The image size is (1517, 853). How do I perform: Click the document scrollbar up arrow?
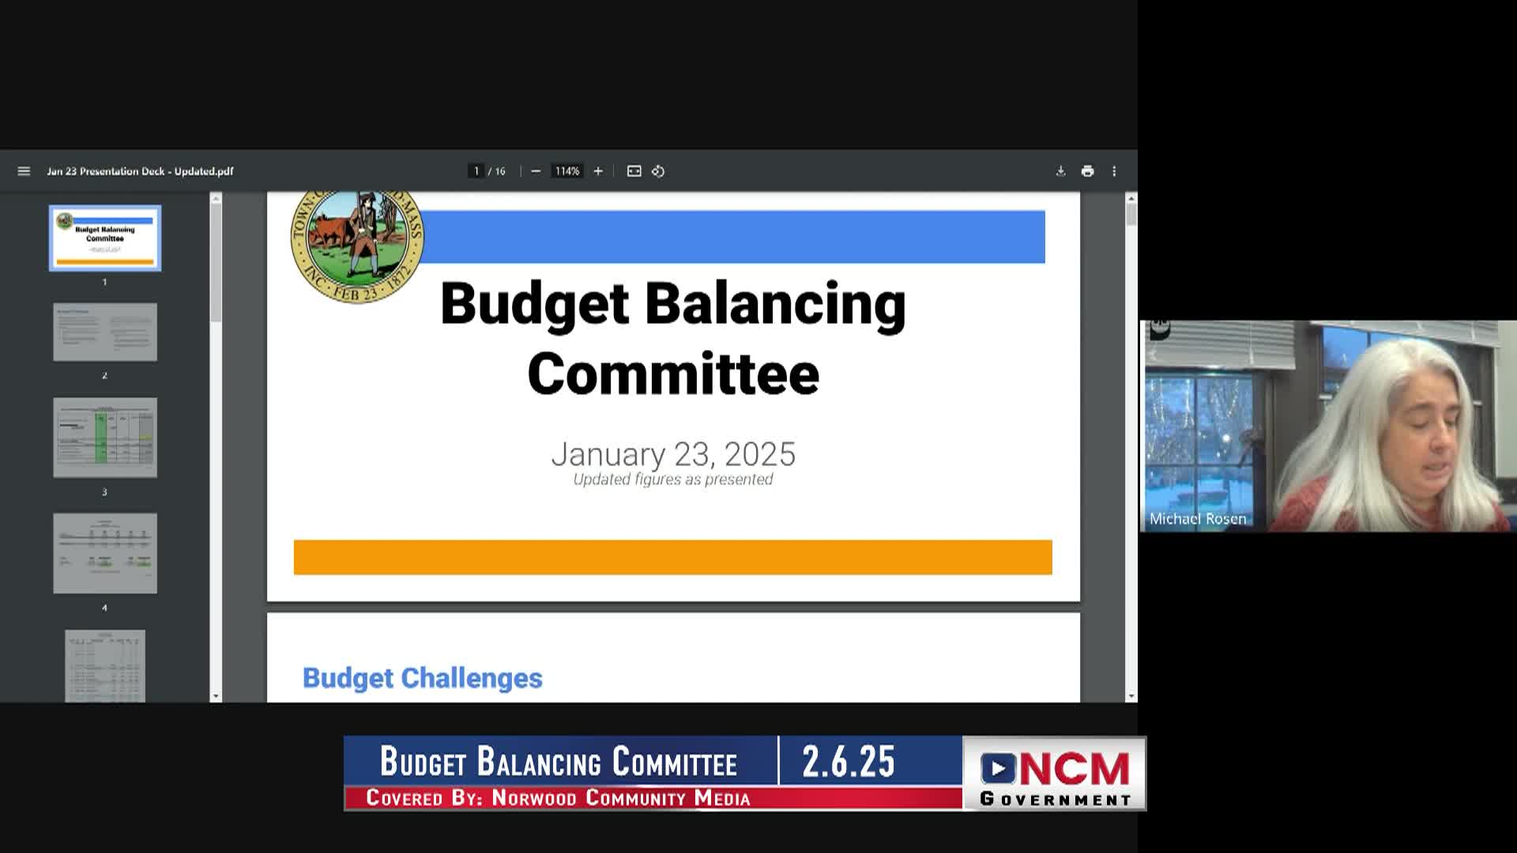point(1131,199)
